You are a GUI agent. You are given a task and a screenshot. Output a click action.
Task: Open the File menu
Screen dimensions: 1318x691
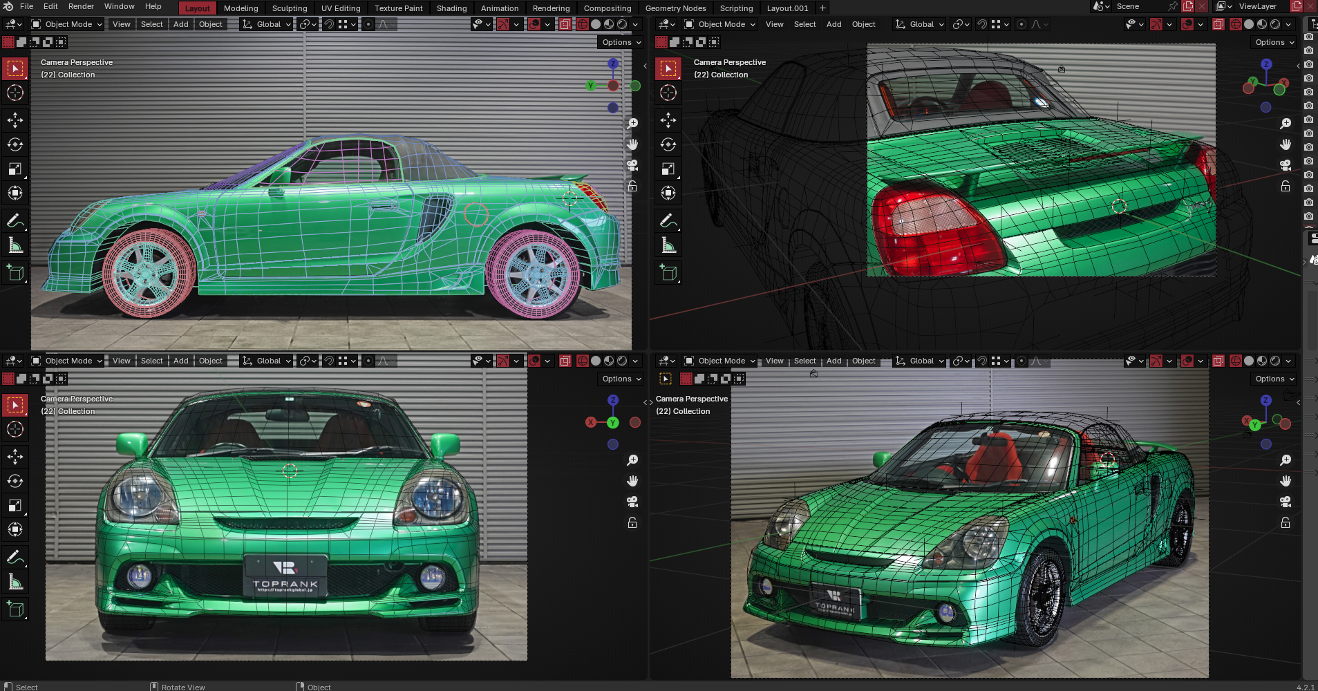pos(27,6)
